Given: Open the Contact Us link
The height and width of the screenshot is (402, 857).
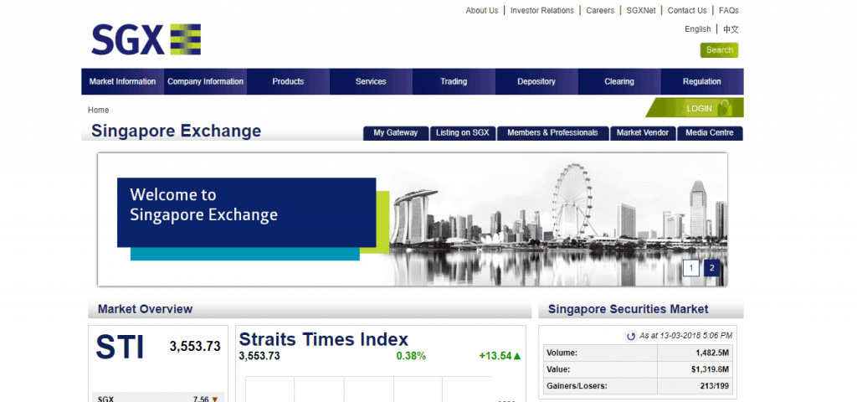Looking at the screenshot, I should pos(687,10).
